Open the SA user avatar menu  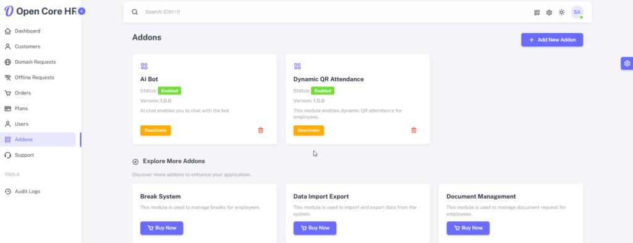pyautogui.click(x=577, y=12)
